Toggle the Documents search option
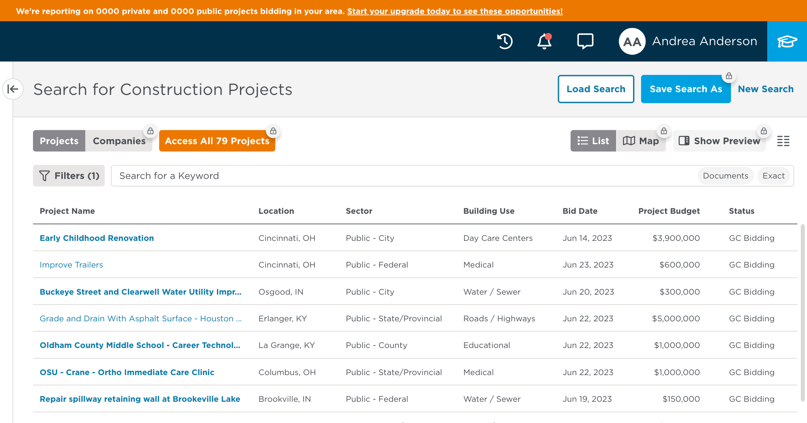 (x=725, y=176)
